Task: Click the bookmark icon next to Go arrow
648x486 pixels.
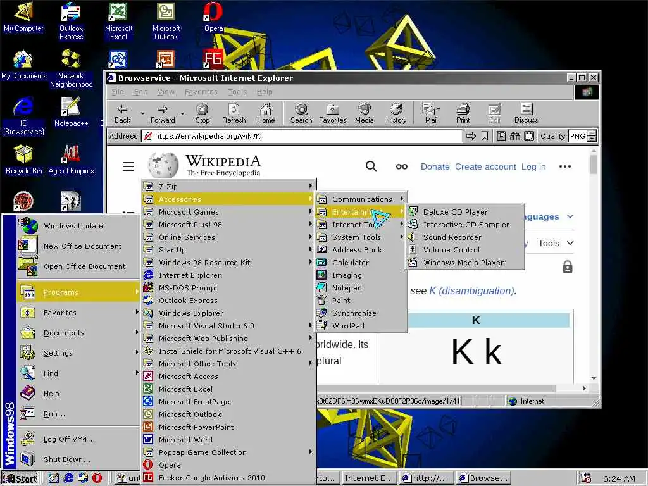Action: point(485,136)
